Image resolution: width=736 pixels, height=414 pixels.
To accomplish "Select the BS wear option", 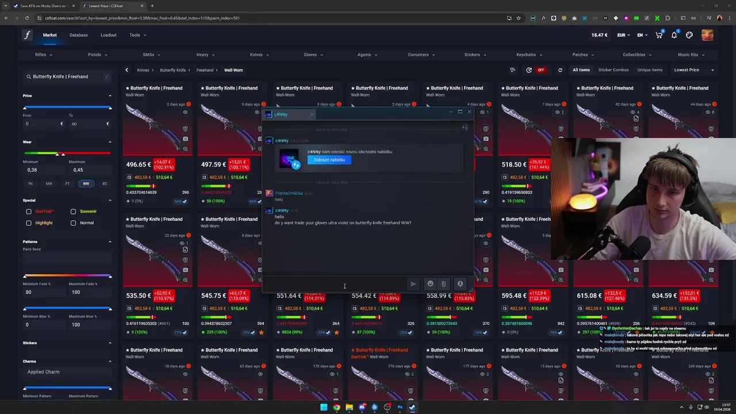I will point(105,183).
